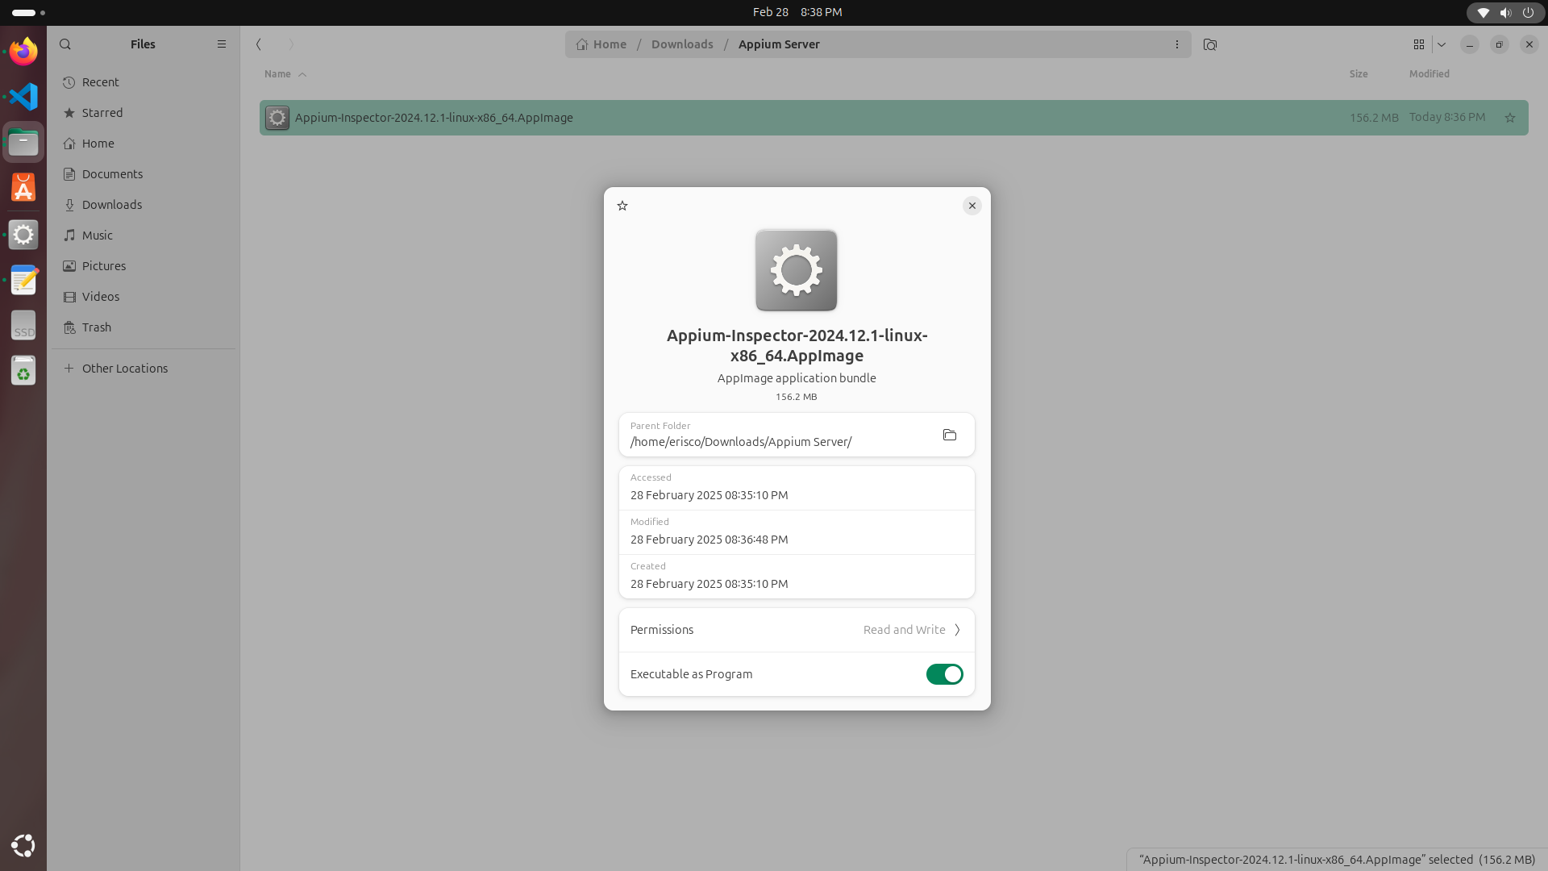Launch Visual Studio Code from dock

23,97
